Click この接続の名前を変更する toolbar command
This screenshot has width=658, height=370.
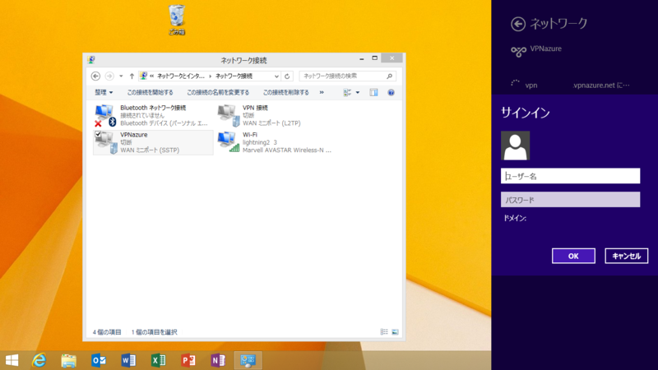pos(218,92)
